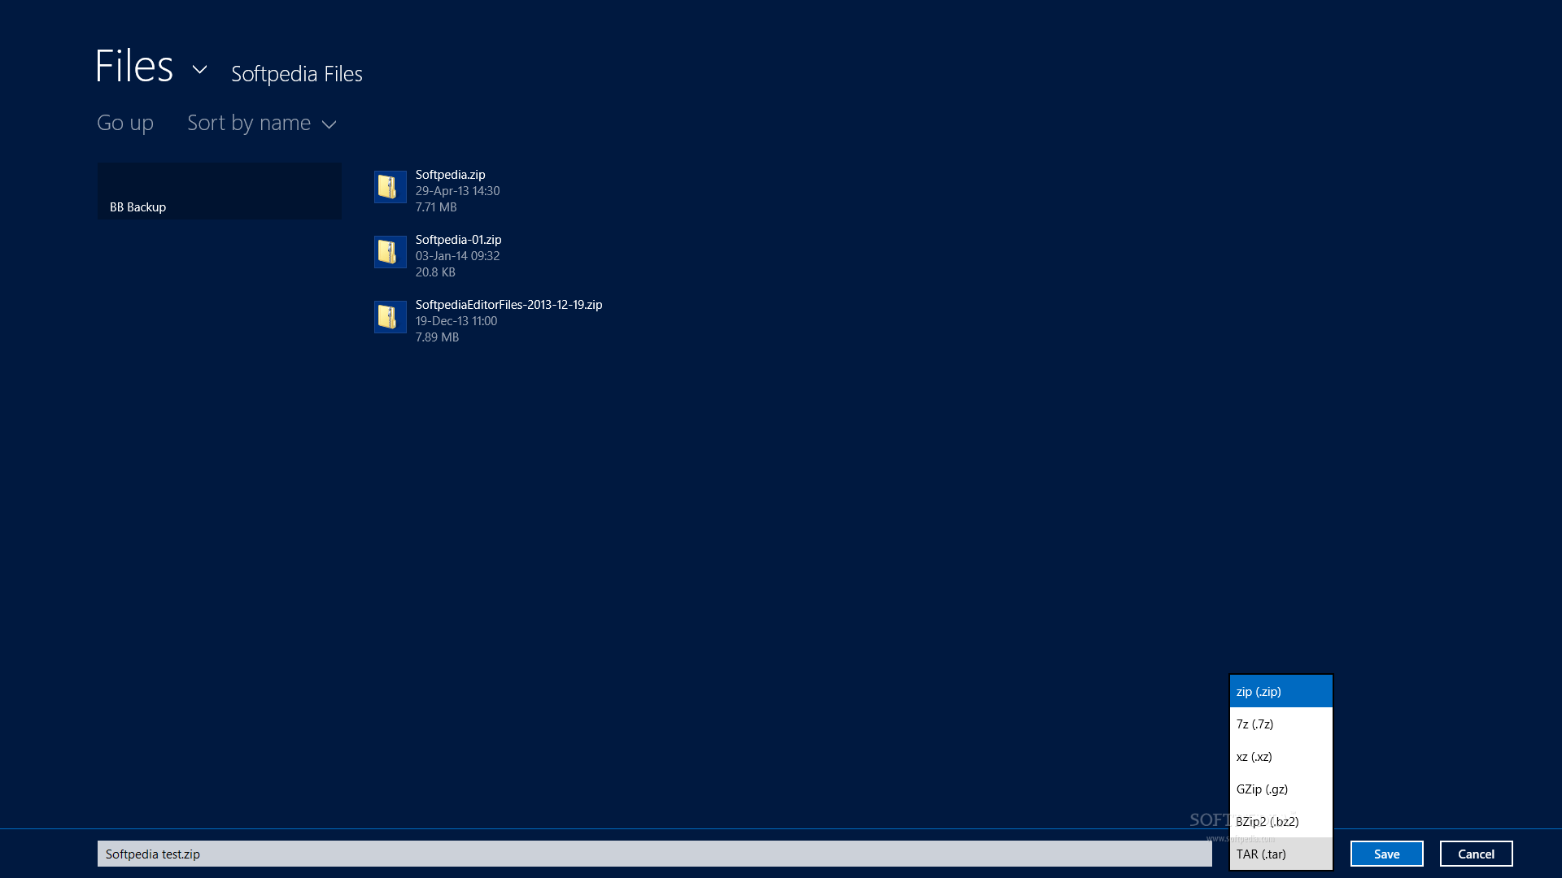The image size is (1562, 878).
Task: Pick TAR (.tar) format entry
Action: [1280, 854]
